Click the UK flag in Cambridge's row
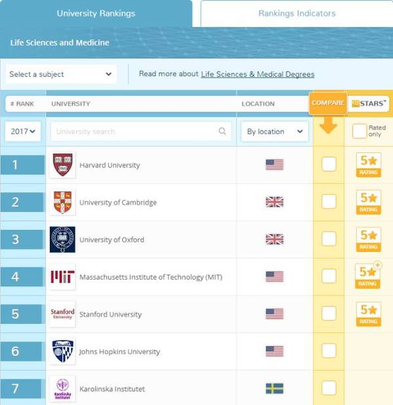The width and height of the screenshot is (393, 405). (x=274, y=202)
